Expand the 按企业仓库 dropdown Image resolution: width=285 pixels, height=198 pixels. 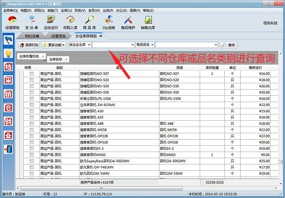coord(79,45)
